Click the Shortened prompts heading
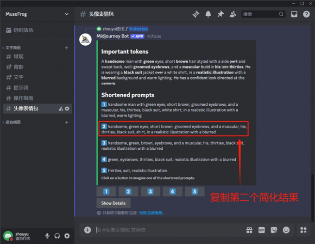 (x=128, y=95)
